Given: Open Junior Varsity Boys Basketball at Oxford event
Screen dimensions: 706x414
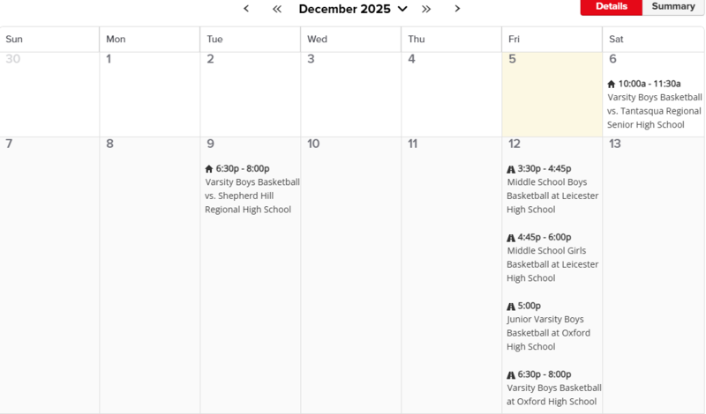Looking at the screenshot, I should tap(548, 333).
